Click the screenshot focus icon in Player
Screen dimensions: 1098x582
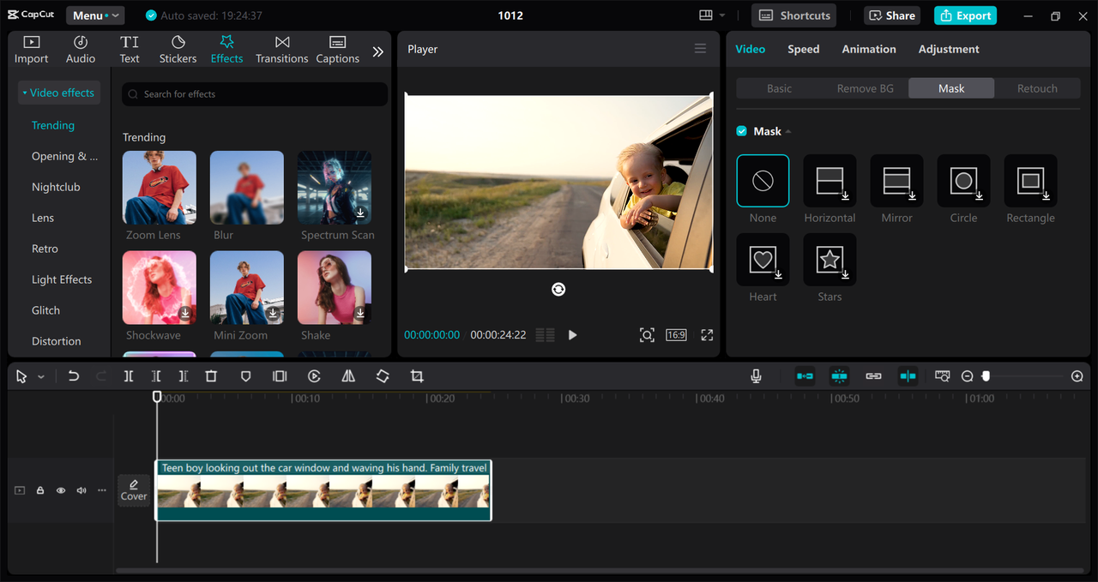pos(647,335)
